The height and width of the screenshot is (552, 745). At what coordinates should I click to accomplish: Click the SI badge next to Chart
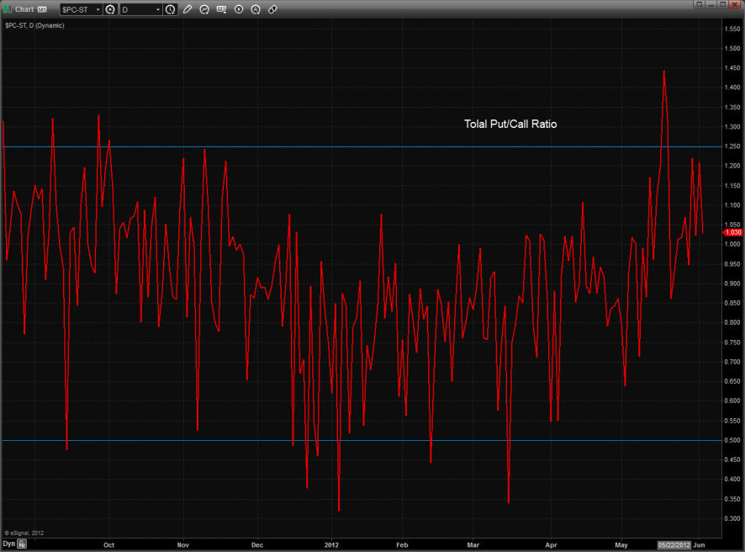point(41,9)
